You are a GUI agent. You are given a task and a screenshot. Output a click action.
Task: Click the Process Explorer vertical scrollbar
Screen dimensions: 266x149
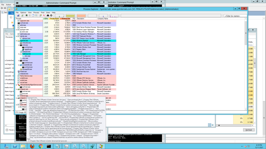click(x=246, y=64)
